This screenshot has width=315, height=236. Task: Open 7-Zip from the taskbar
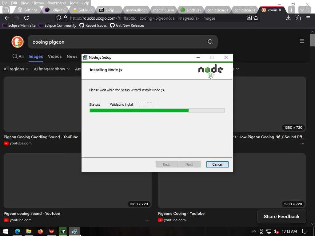pos(63,231)
